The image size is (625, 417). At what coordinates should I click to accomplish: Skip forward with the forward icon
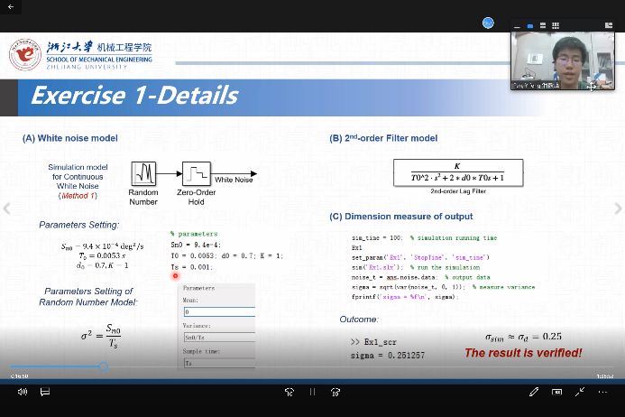click(x=335, y=392)
